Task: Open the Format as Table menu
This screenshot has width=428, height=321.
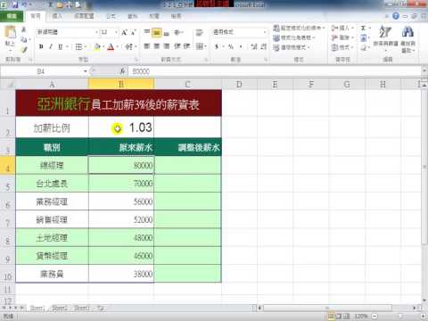Action: coord(294,37)
